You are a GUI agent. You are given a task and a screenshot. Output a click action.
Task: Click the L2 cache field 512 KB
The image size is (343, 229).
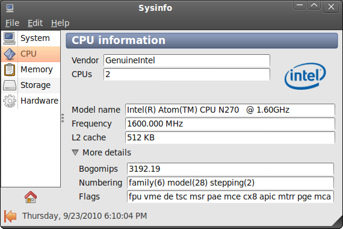pos(230,137)
